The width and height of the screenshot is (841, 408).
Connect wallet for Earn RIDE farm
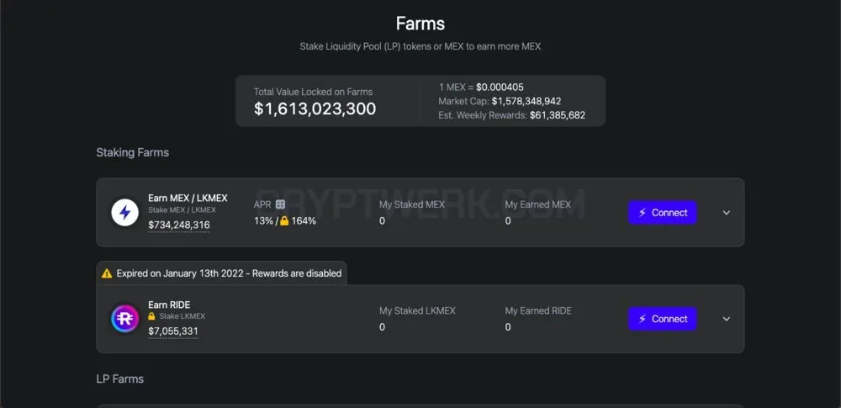[663, 319]
